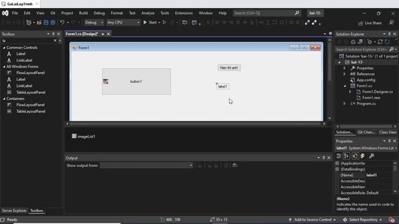This screenshot has height=224, width=399.
Task: Click the Search (Ctrl+Q) box
Action: pos(267,13)
